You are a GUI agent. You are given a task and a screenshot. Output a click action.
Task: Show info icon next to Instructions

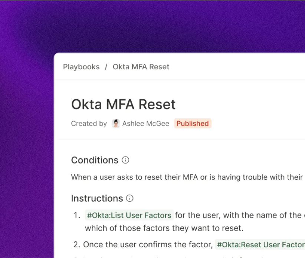click(130, 198)
